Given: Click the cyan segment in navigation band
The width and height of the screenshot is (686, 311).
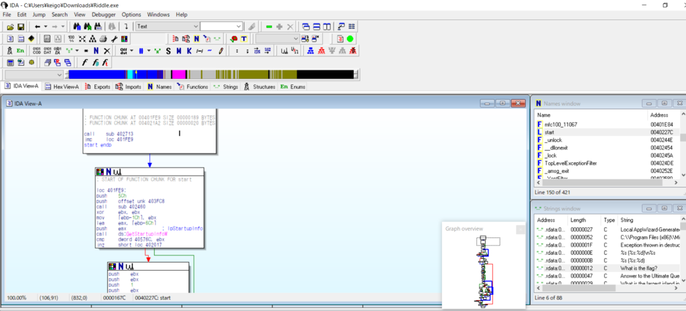Looking at the screenshot, I should [131, 75].
